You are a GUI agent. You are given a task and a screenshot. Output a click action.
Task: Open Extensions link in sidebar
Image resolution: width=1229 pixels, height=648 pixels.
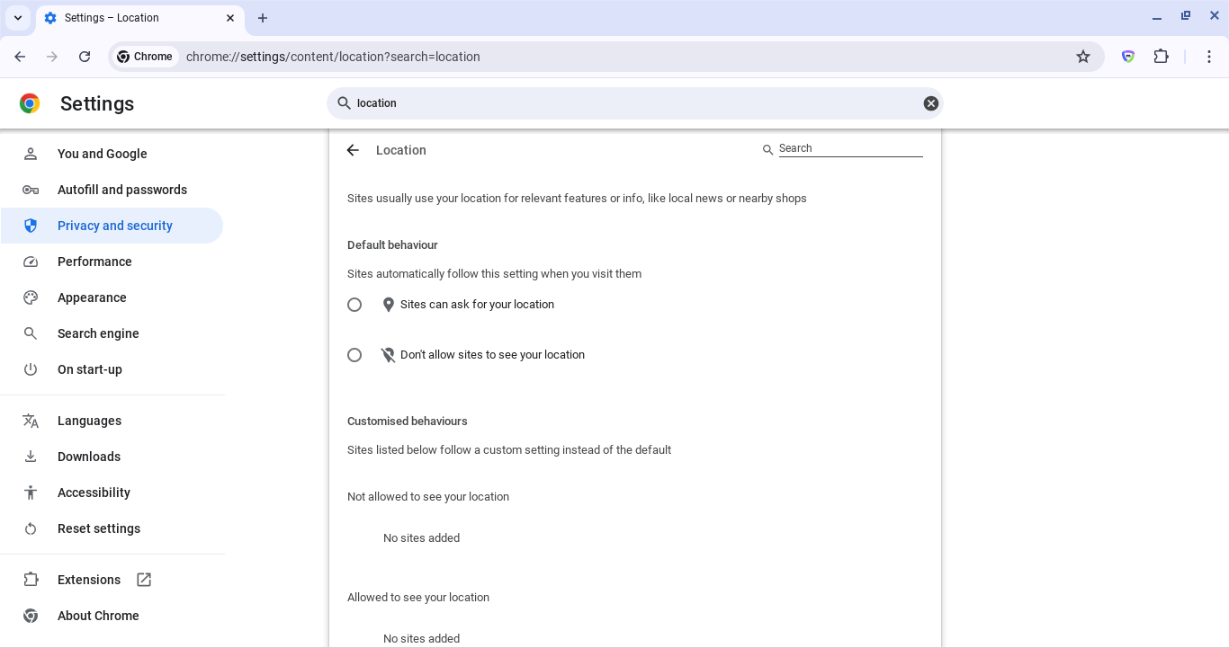click(112, 580)
